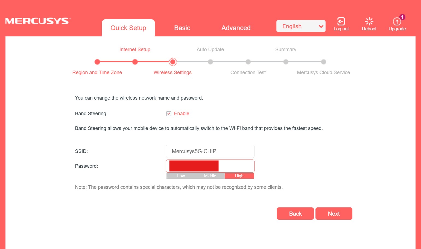This screenshot has width=421, height=249.
Task: Click the Reboot icon
Action: 369,21
